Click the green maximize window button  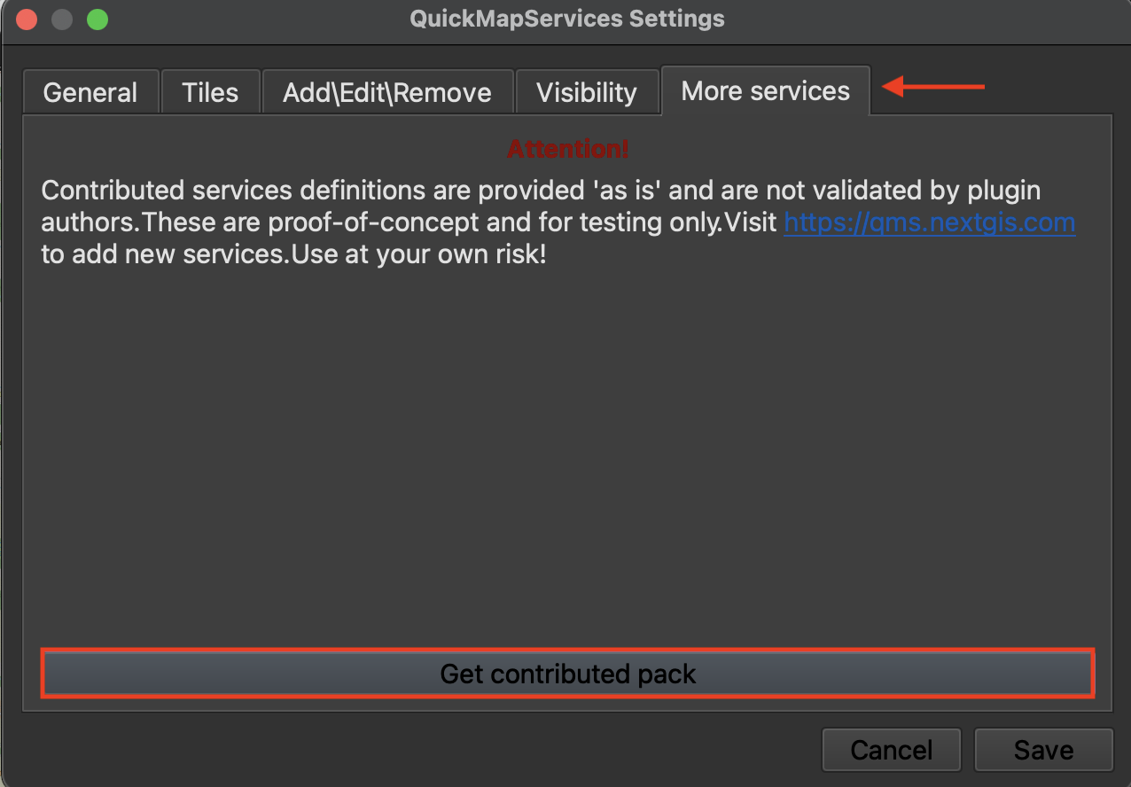tap(97, 19)
